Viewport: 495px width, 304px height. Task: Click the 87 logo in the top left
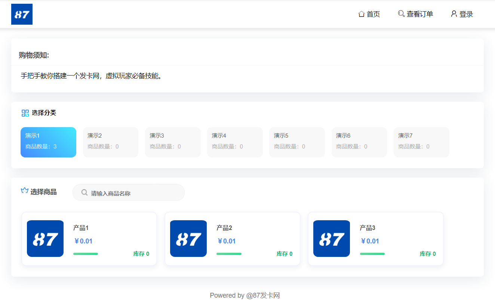click(21, 14)
